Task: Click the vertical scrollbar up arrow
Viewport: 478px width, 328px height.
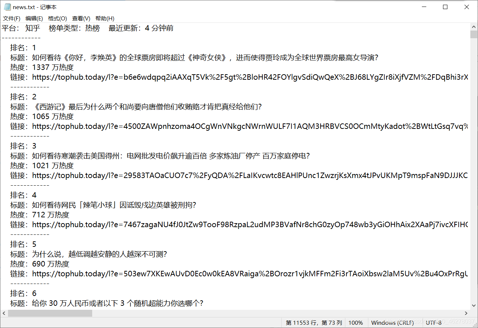Action: (474, 26)
